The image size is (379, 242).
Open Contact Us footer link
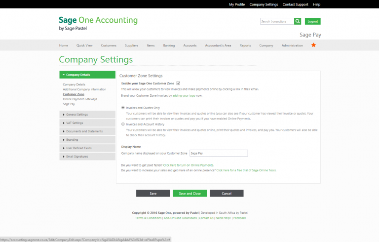tap(206, 218)
